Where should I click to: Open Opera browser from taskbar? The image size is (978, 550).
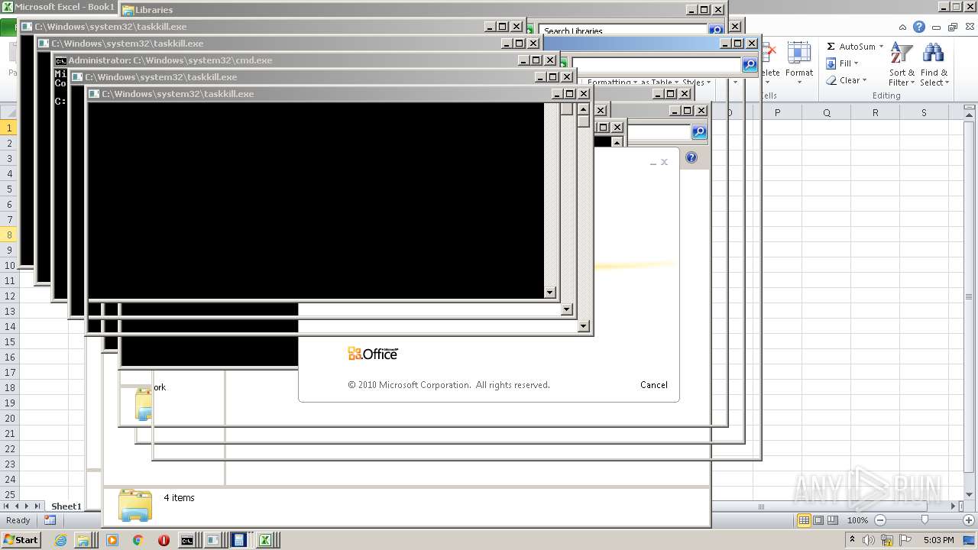click(164, 540)
